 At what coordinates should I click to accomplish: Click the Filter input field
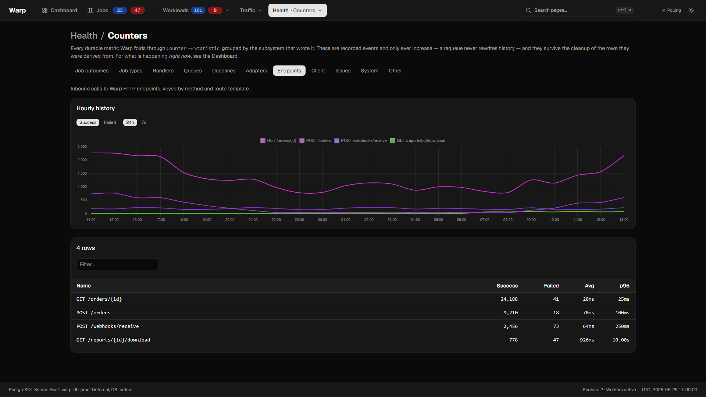(118, 264)
